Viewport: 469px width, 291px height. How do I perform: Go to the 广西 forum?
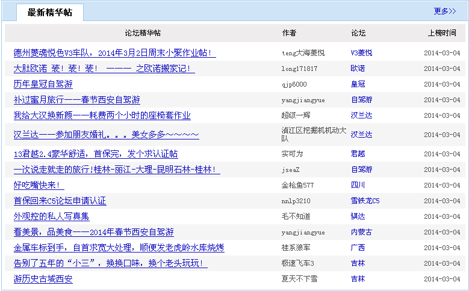pyautogui.click(x=358, y=247)
